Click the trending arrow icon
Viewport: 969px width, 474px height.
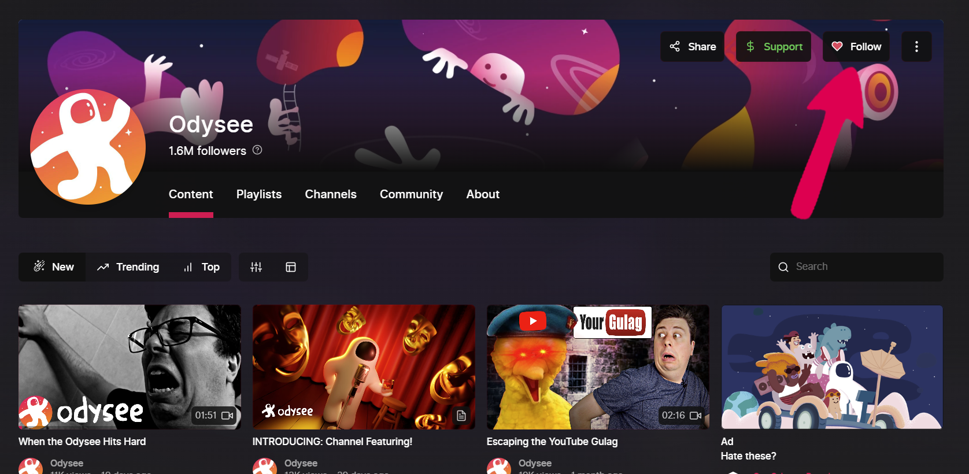tap(103, 267)
